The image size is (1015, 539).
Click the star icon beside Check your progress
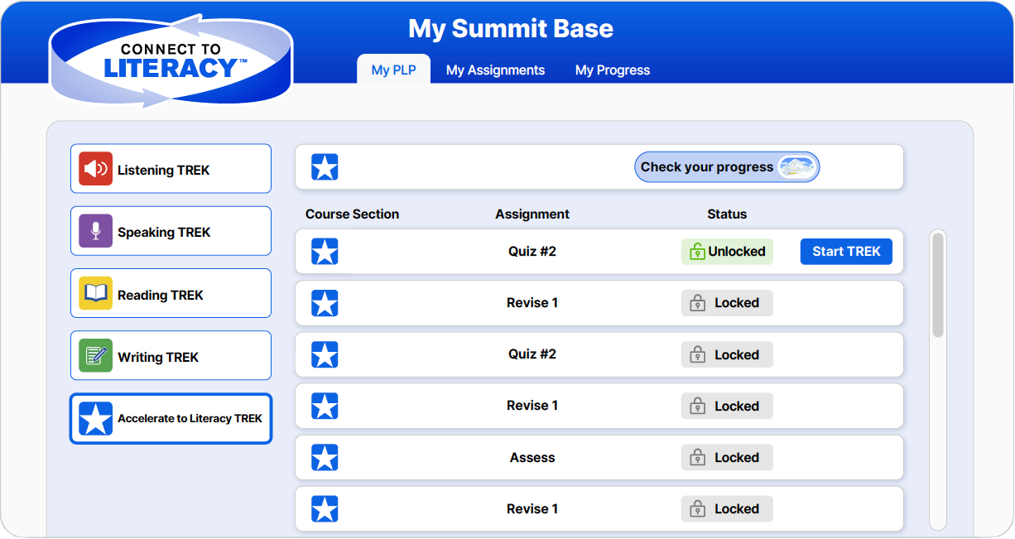point(325,167)
